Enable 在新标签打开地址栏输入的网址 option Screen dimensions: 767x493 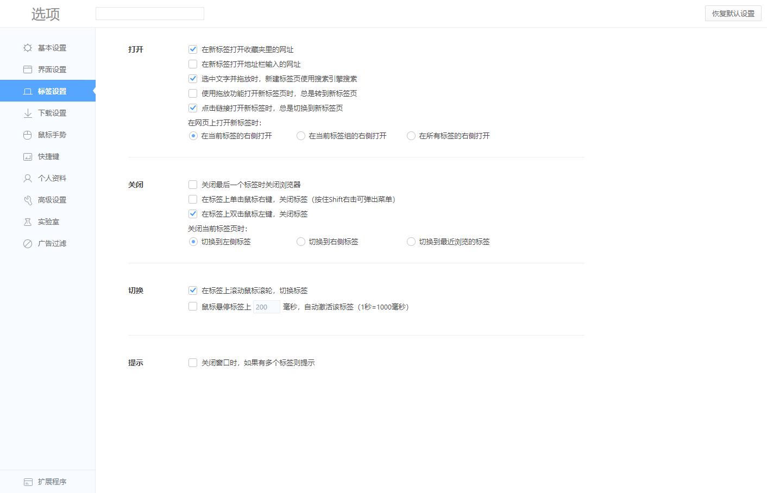click(193, 64)
